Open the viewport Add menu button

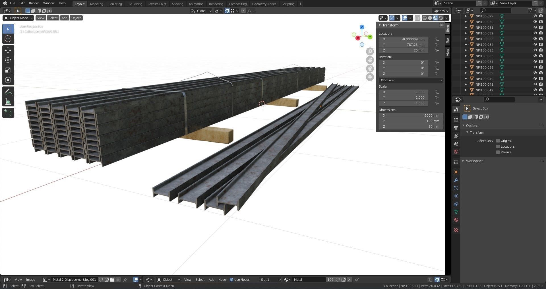click(65, 18)
